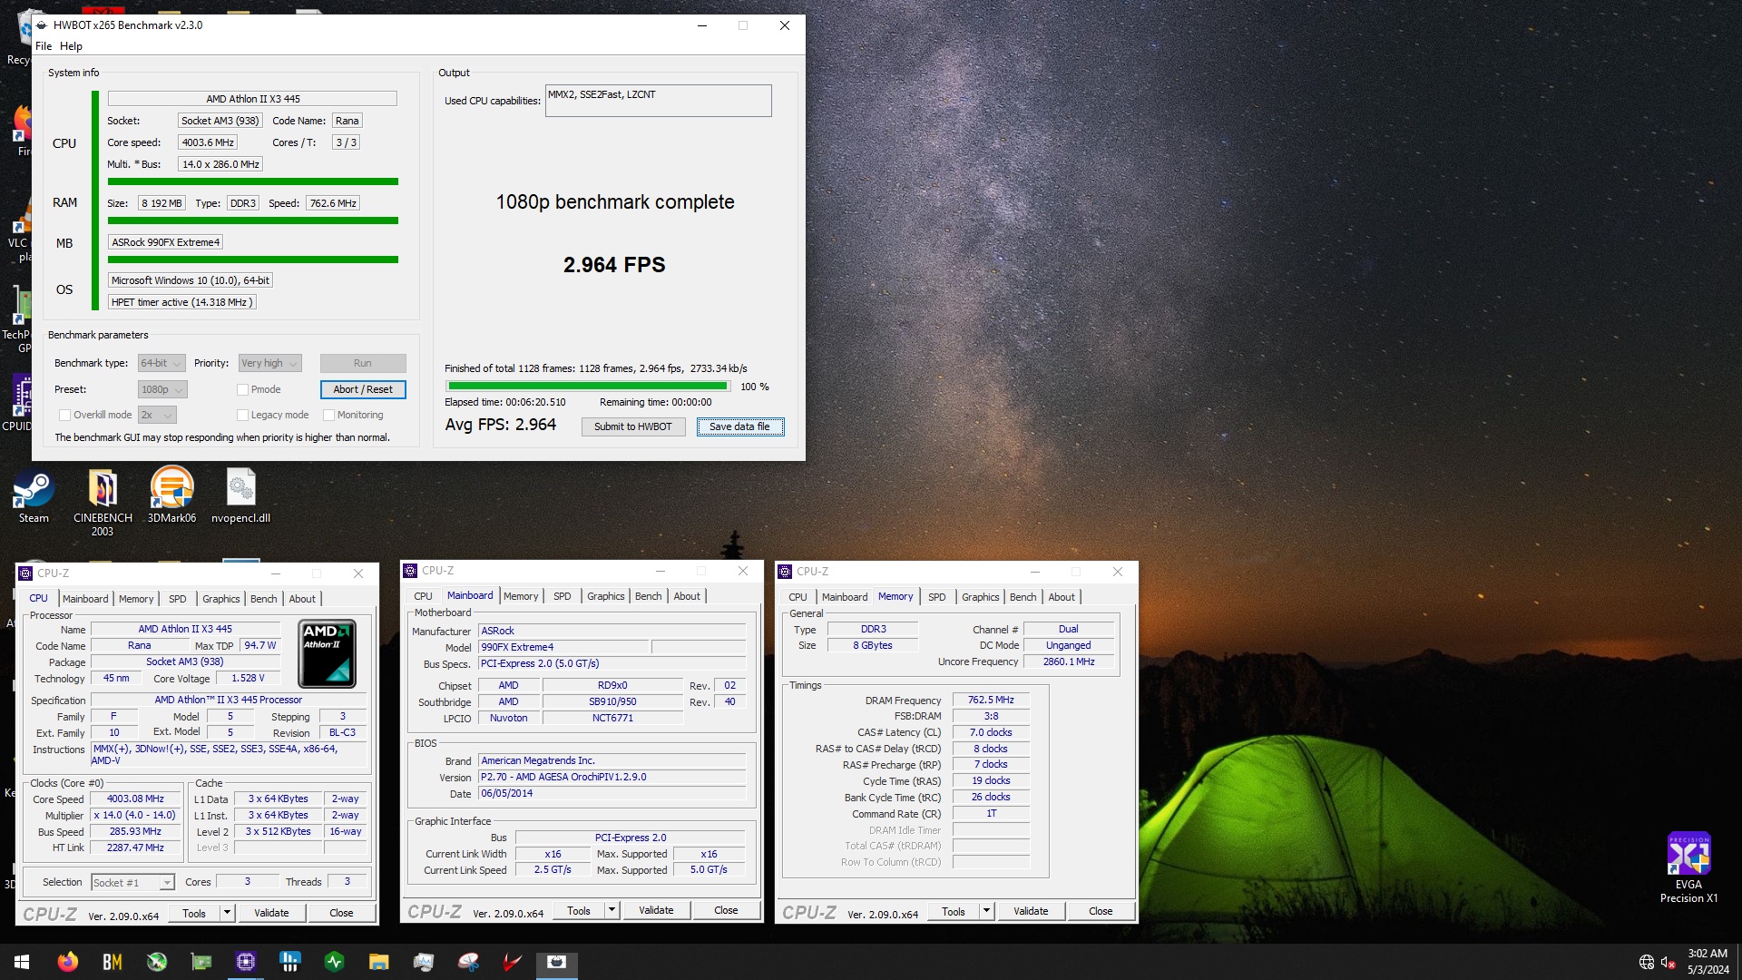
Task: Click the green bar under CPU info
Action: pos(253,181)
